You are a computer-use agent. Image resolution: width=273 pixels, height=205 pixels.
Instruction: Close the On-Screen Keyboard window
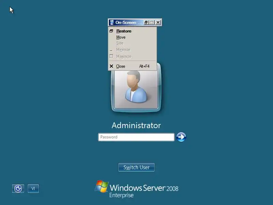pos(158,23)
